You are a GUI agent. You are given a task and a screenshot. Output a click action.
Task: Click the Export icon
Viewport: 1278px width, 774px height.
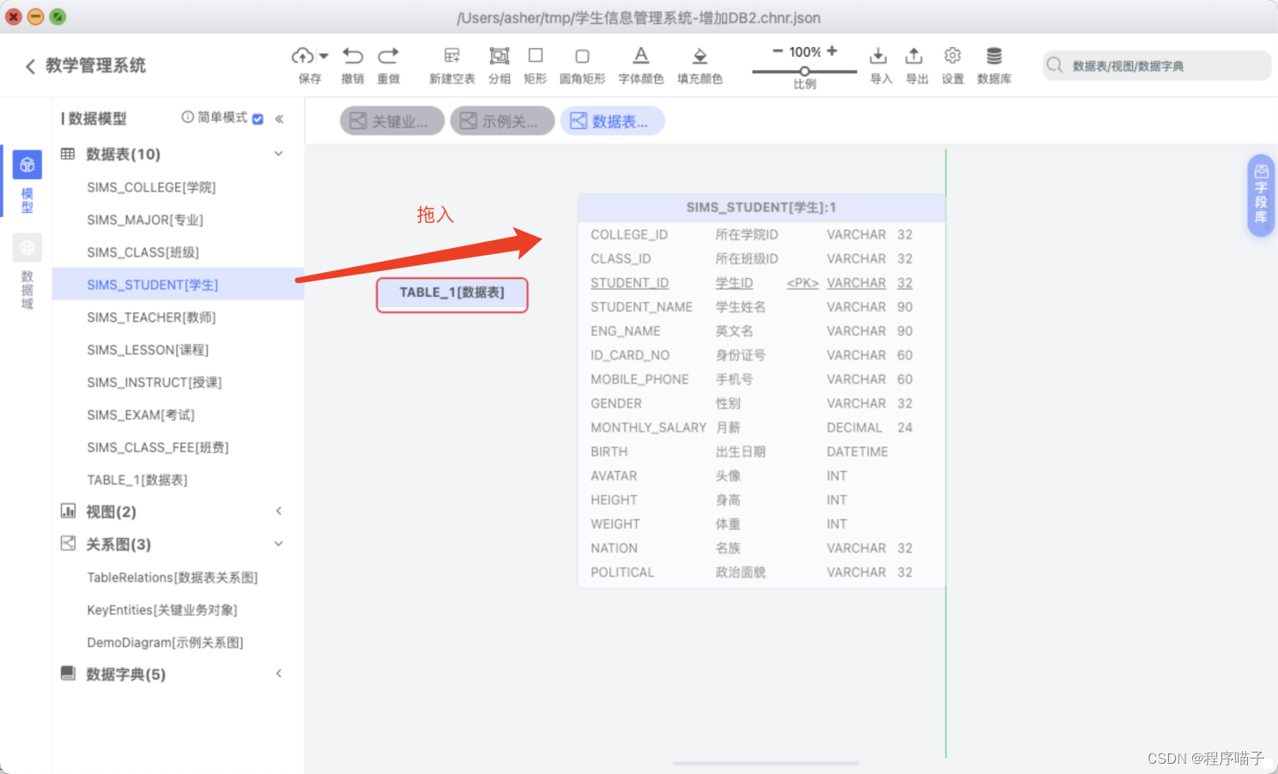click(x=914, y=56)
